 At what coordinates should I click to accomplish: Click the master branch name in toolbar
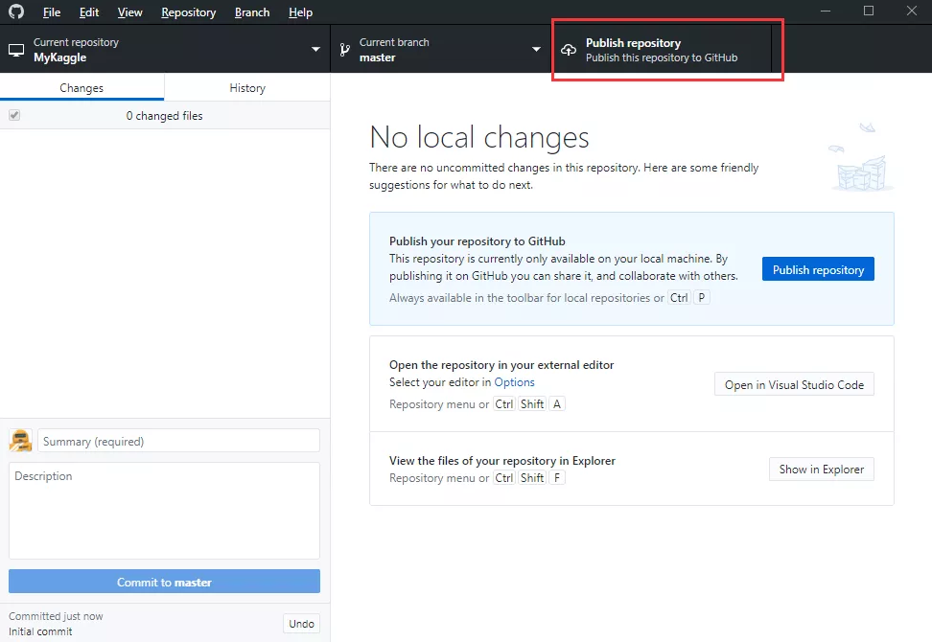click(x=378, y=57)
